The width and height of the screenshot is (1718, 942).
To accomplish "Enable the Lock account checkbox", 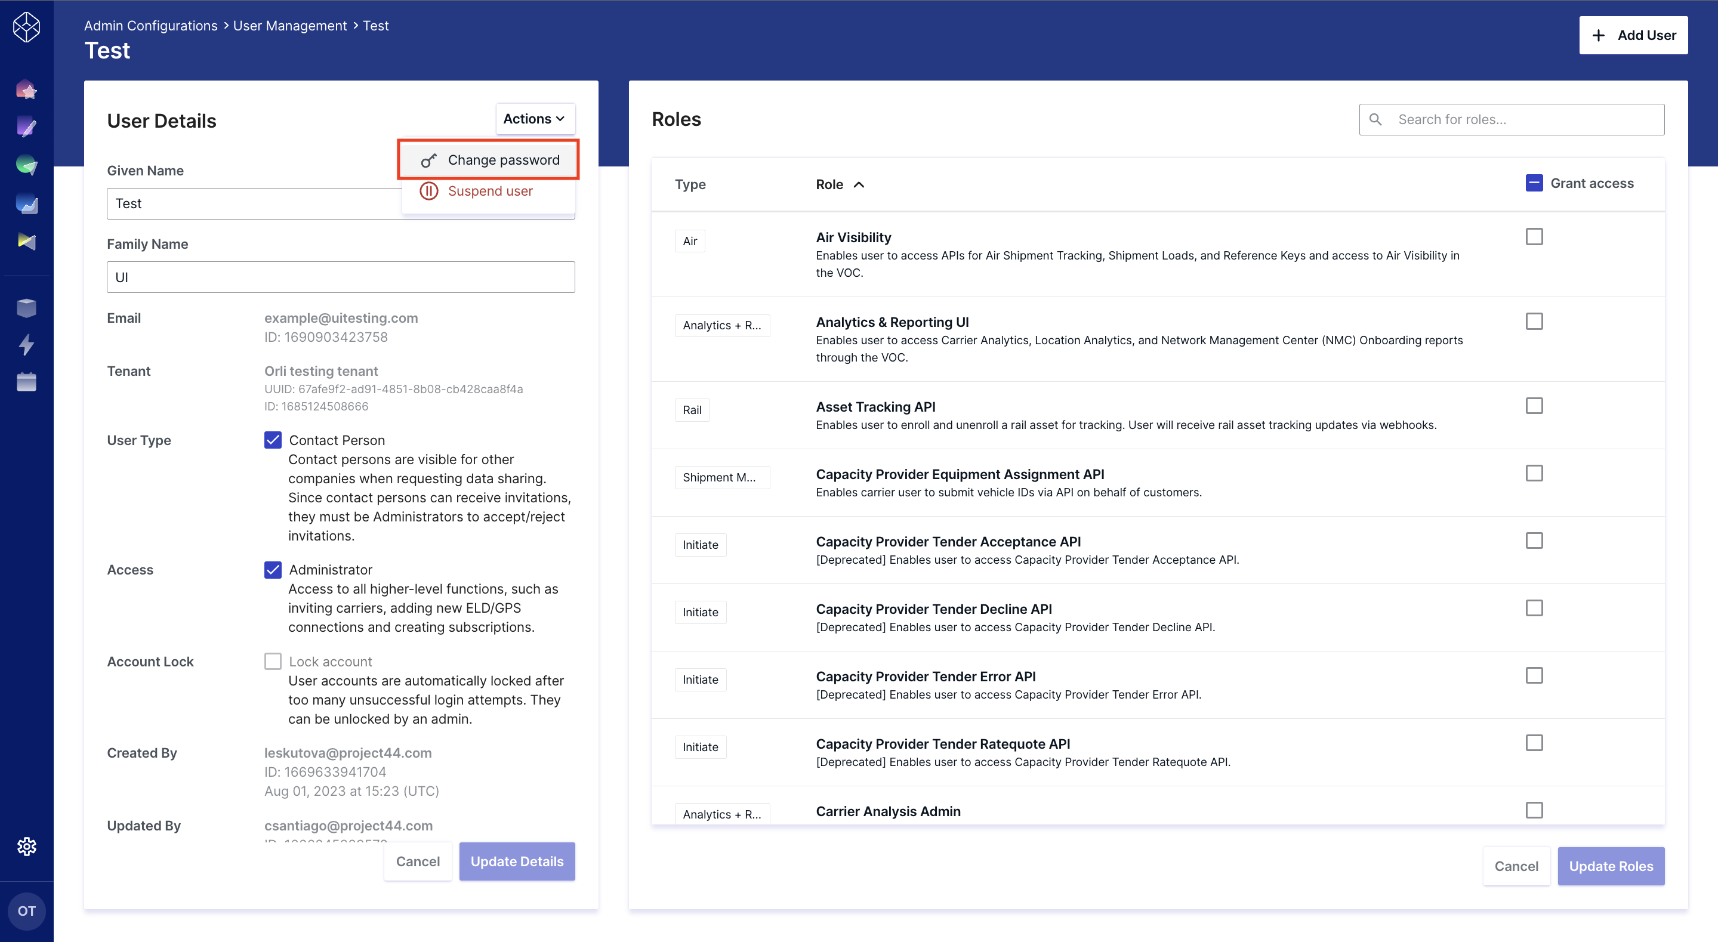I will (273, 660).
